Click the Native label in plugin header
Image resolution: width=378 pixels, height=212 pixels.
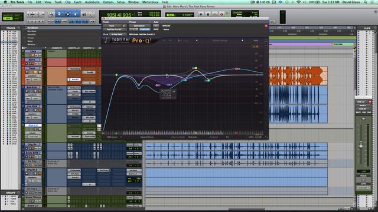pos(166,29)
